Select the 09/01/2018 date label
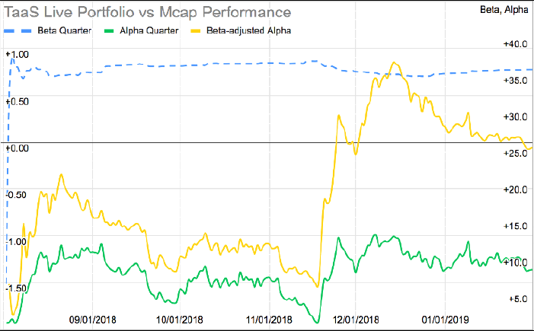534x331 pixels. pos(93,320)
